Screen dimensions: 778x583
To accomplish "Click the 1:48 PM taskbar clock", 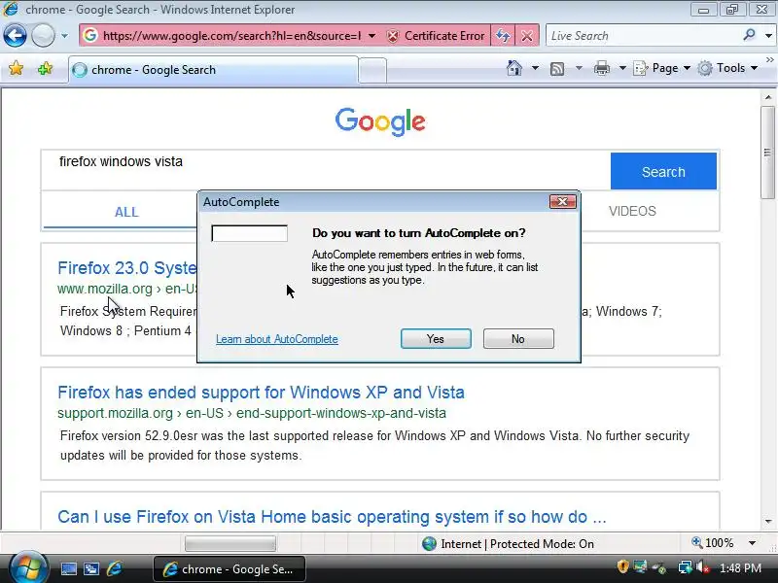I will click(x=740, y=567).
